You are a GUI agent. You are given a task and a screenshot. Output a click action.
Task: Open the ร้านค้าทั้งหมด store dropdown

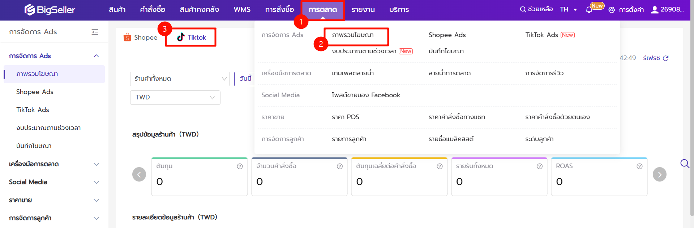tap(180, 79)
